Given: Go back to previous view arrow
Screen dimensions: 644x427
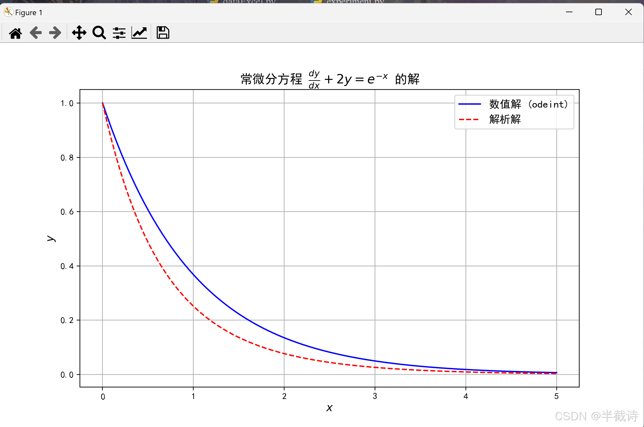Looking at the screenshot, I should tap(35, 33).
